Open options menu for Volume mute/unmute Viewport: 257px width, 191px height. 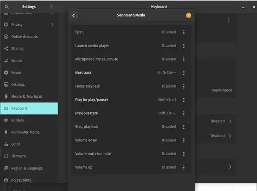coord(184,154)
